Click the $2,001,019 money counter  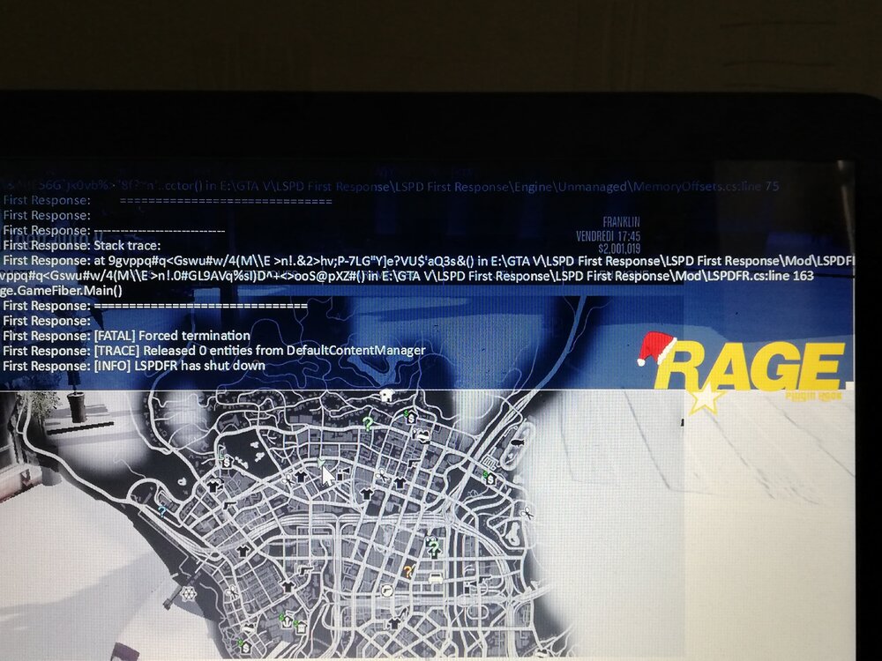[x=619, y=249]
